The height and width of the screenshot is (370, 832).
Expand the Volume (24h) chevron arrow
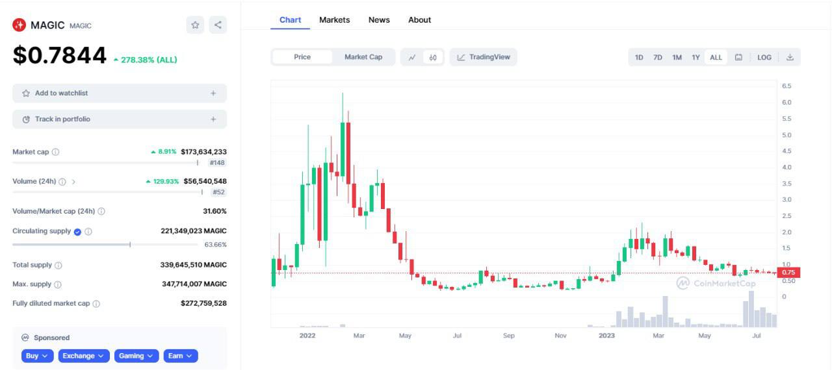click(73, 182)
